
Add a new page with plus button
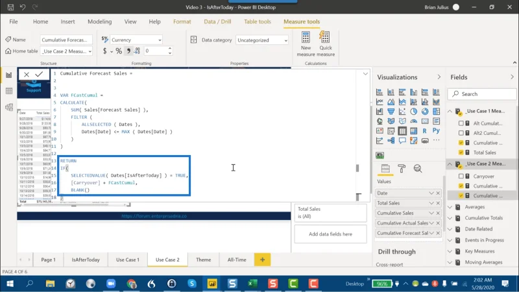tap(262, 260)
